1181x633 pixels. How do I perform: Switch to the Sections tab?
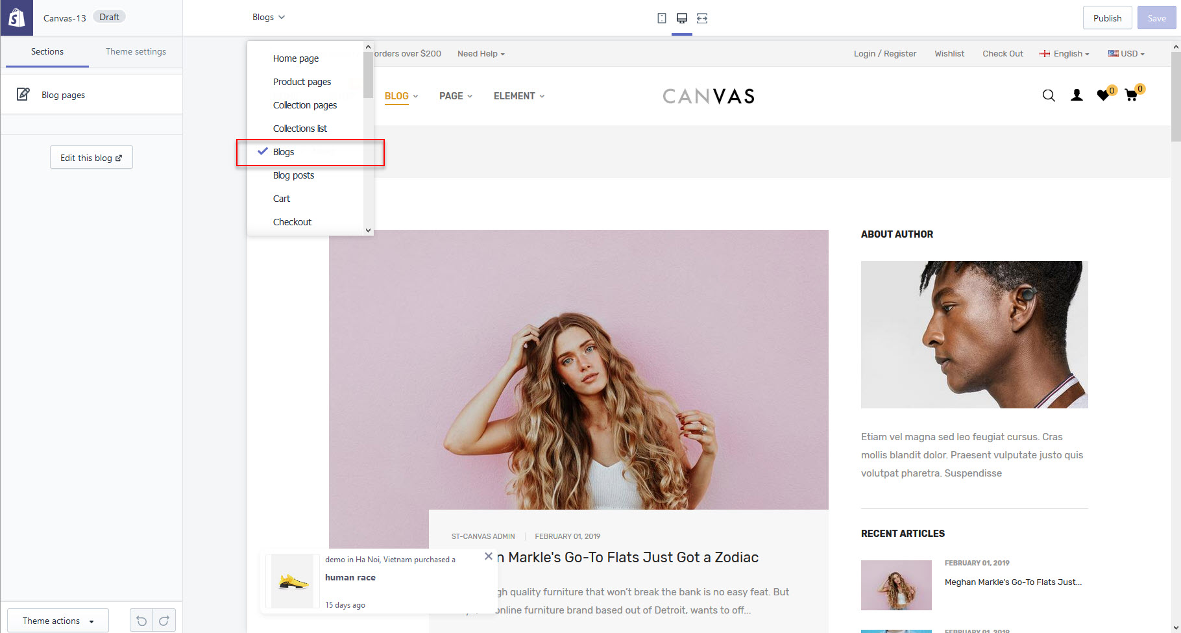(47, 52)
